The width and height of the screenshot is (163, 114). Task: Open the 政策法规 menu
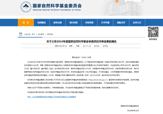(57, 23)
